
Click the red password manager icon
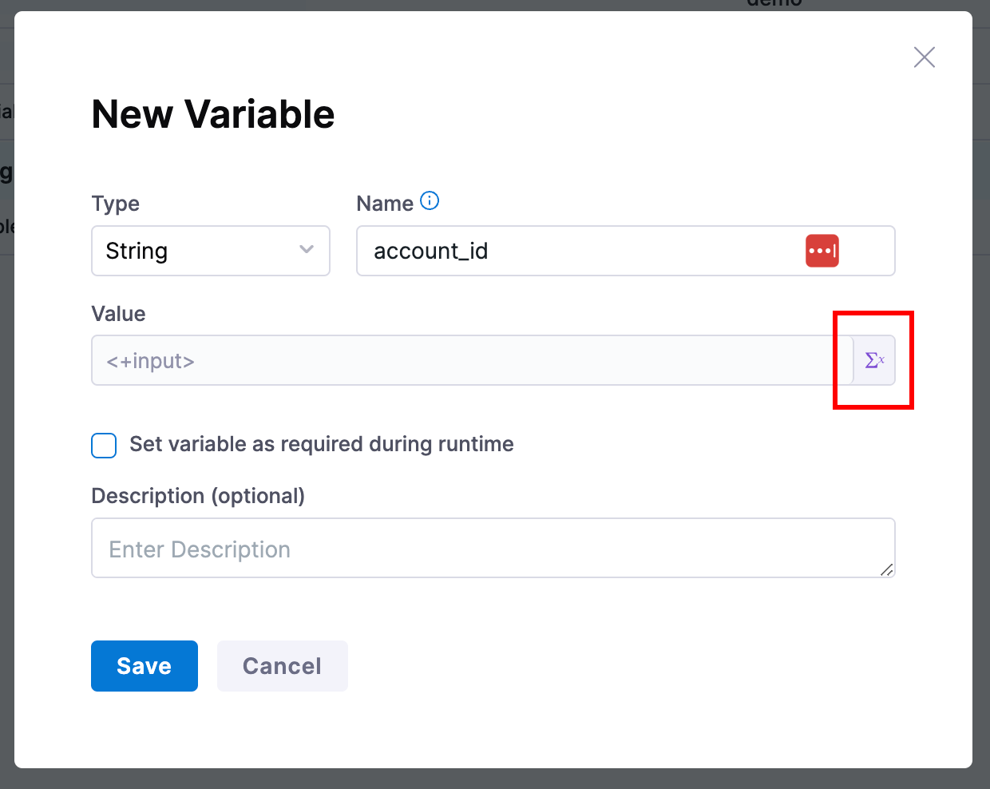pos(822,251)
